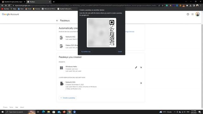Click the Terms footer link
This screenshot has width=203, height=114.
[11, 107]
